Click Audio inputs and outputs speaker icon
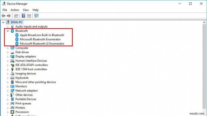This screenshot has width=207, height=116. tap(12, 27)
